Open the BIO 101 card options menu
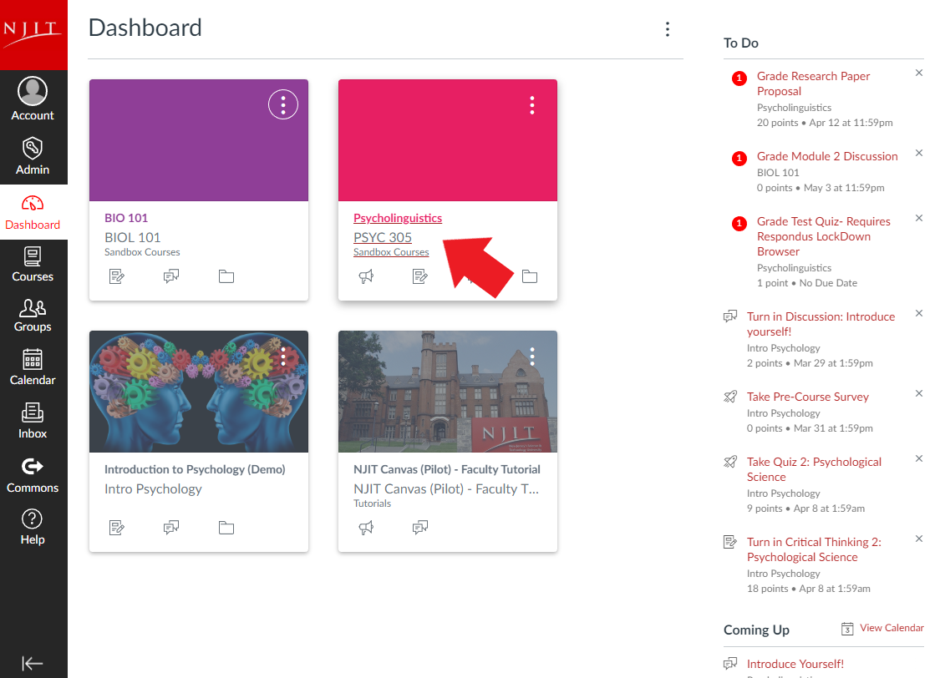 click(x=282, y=104)
